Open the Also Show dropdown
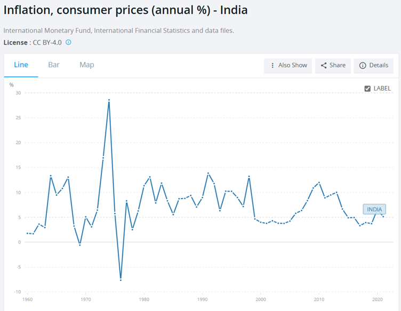 tap(288, 66)
